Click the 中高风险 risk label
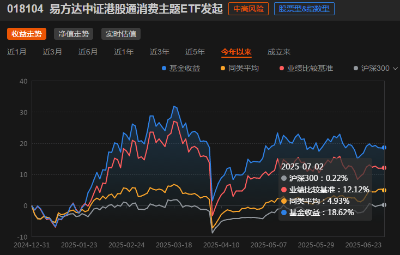 click(x=249, y=9)
